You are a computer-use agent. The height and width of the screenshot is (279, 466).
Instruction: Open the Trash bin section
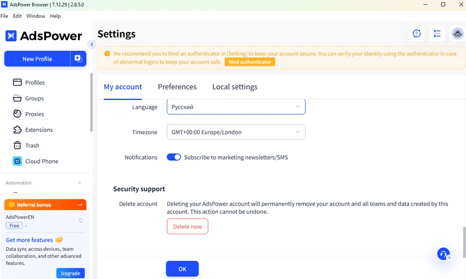point(26,145)
